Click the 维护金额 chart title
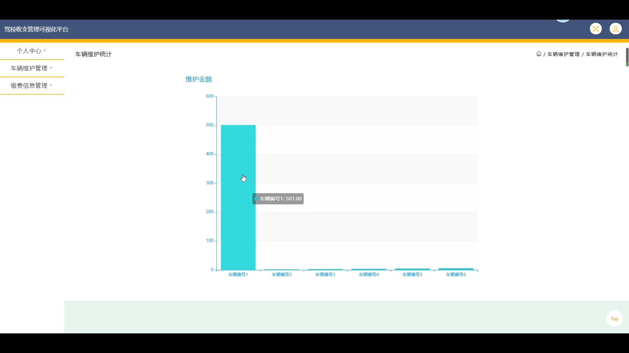This screenshot has height=353, width=629. point(199,79)
